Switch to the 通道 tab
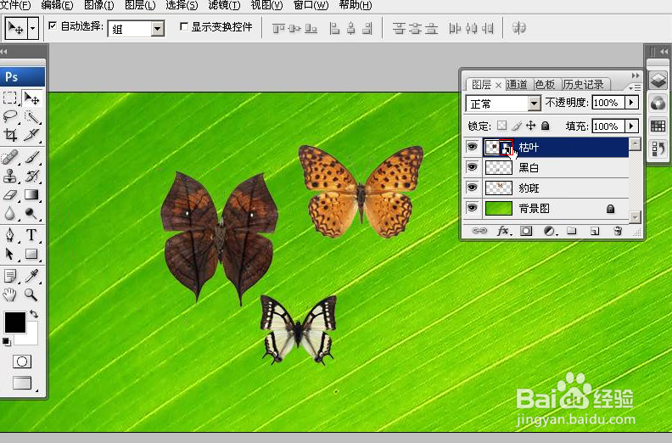Image resolution: width=672 pixels, height=443 pixels. (517, 85)
